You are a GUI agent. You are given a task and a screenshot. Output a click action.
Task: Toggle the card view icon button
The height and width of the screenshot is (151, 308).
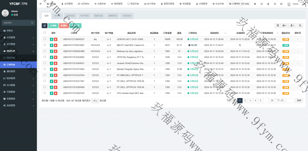point(278,26)
